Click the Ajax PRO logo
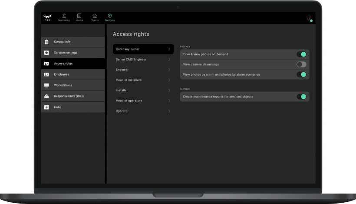 point(47,17)
